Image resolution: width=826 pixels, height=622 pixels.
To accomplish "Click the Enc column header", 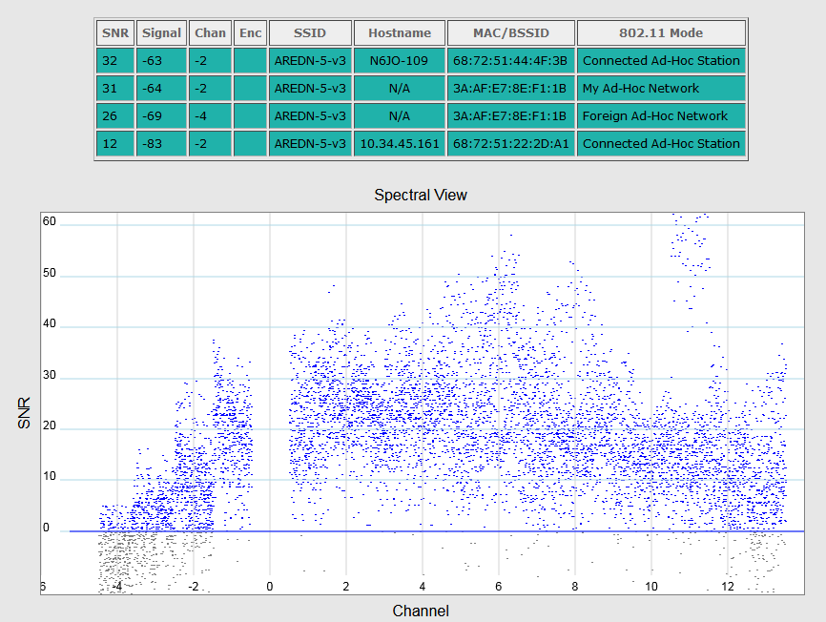I will [x=250, y=32].
